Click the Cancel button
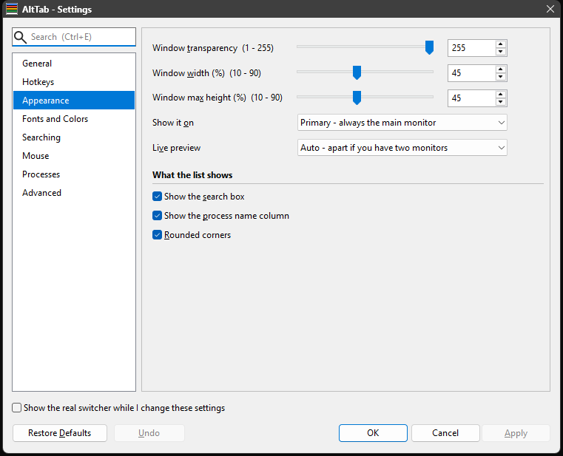 (x=445, y=433)
